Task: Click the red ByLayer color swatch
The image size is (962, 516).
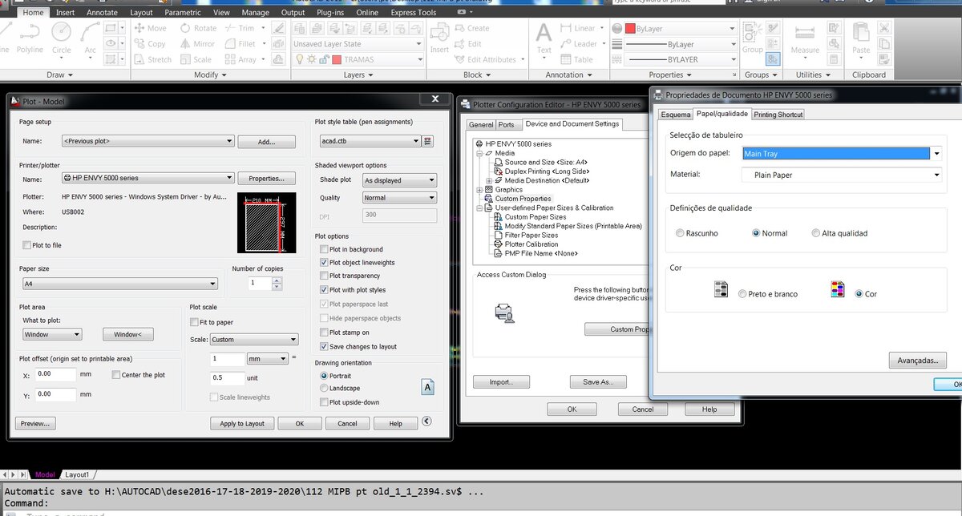Action: (630, 28)
